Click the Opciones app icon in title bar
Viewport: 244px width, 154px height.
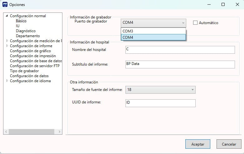(5, 5)
